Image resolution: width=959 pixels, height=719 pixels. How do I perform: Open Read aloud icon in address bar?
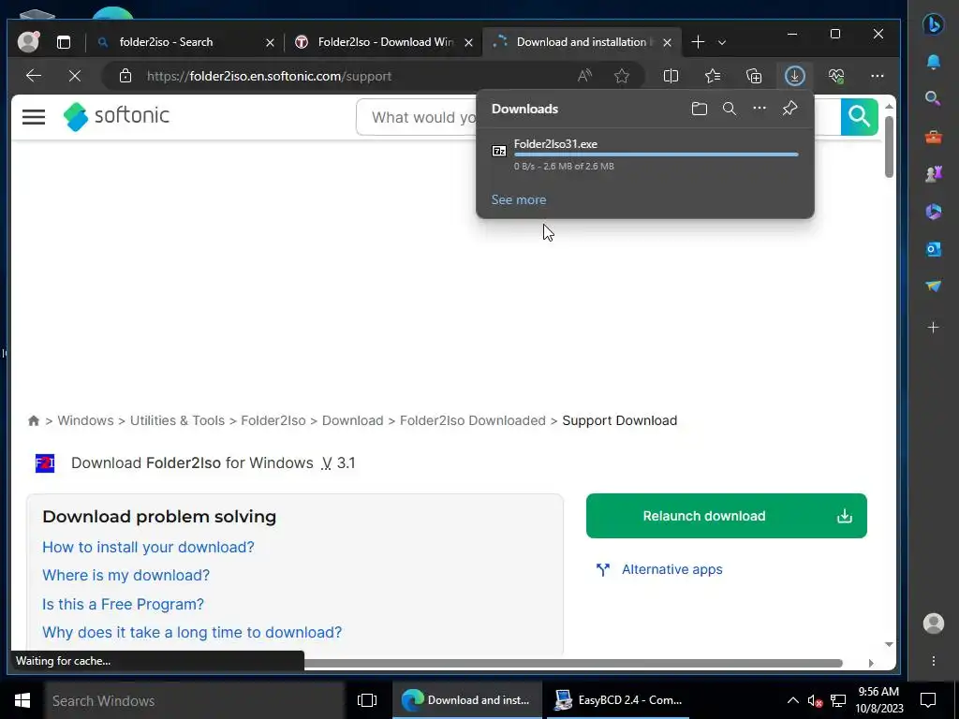pos(584,76)
